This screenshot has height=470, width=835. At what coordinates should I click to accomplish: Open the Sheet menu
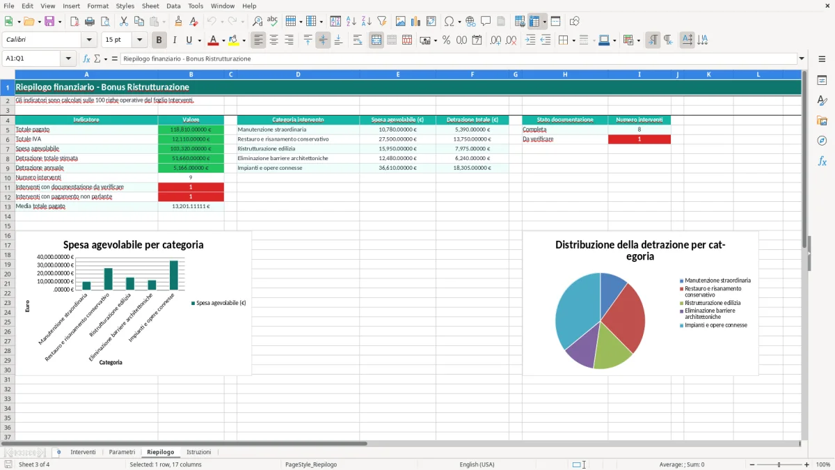150,6
